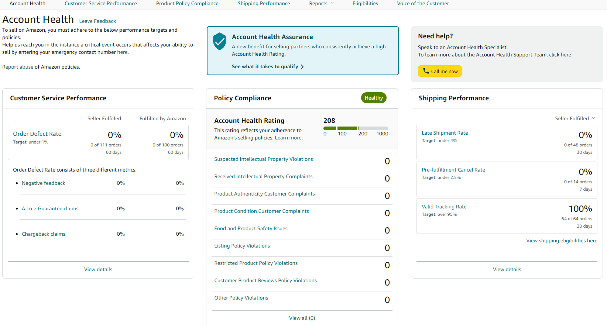Expand the Seller Fulfilled dropdown in Shipping Performance
Image resolution: width=607 pixels, height=325 pixels.
tap(575, 118)
